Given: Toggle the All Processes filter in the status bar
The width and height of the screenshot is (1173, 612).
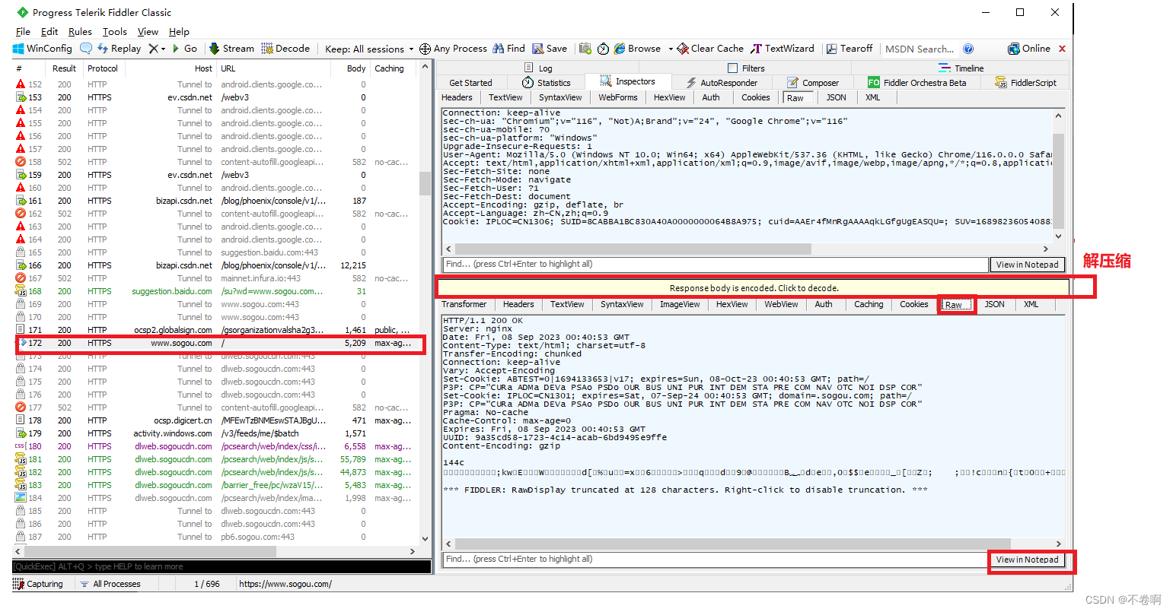Looking at the screenshot, I should pyautogui.click(x=110, y=584).
